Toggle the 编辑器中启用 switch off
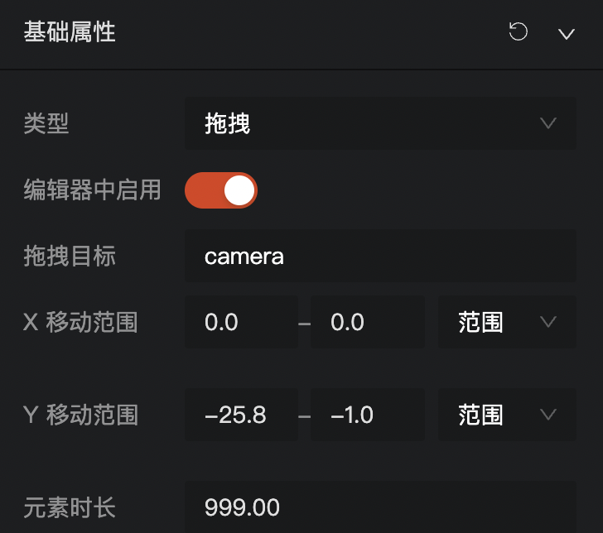603x533 pixels. (x=221, y=190)
